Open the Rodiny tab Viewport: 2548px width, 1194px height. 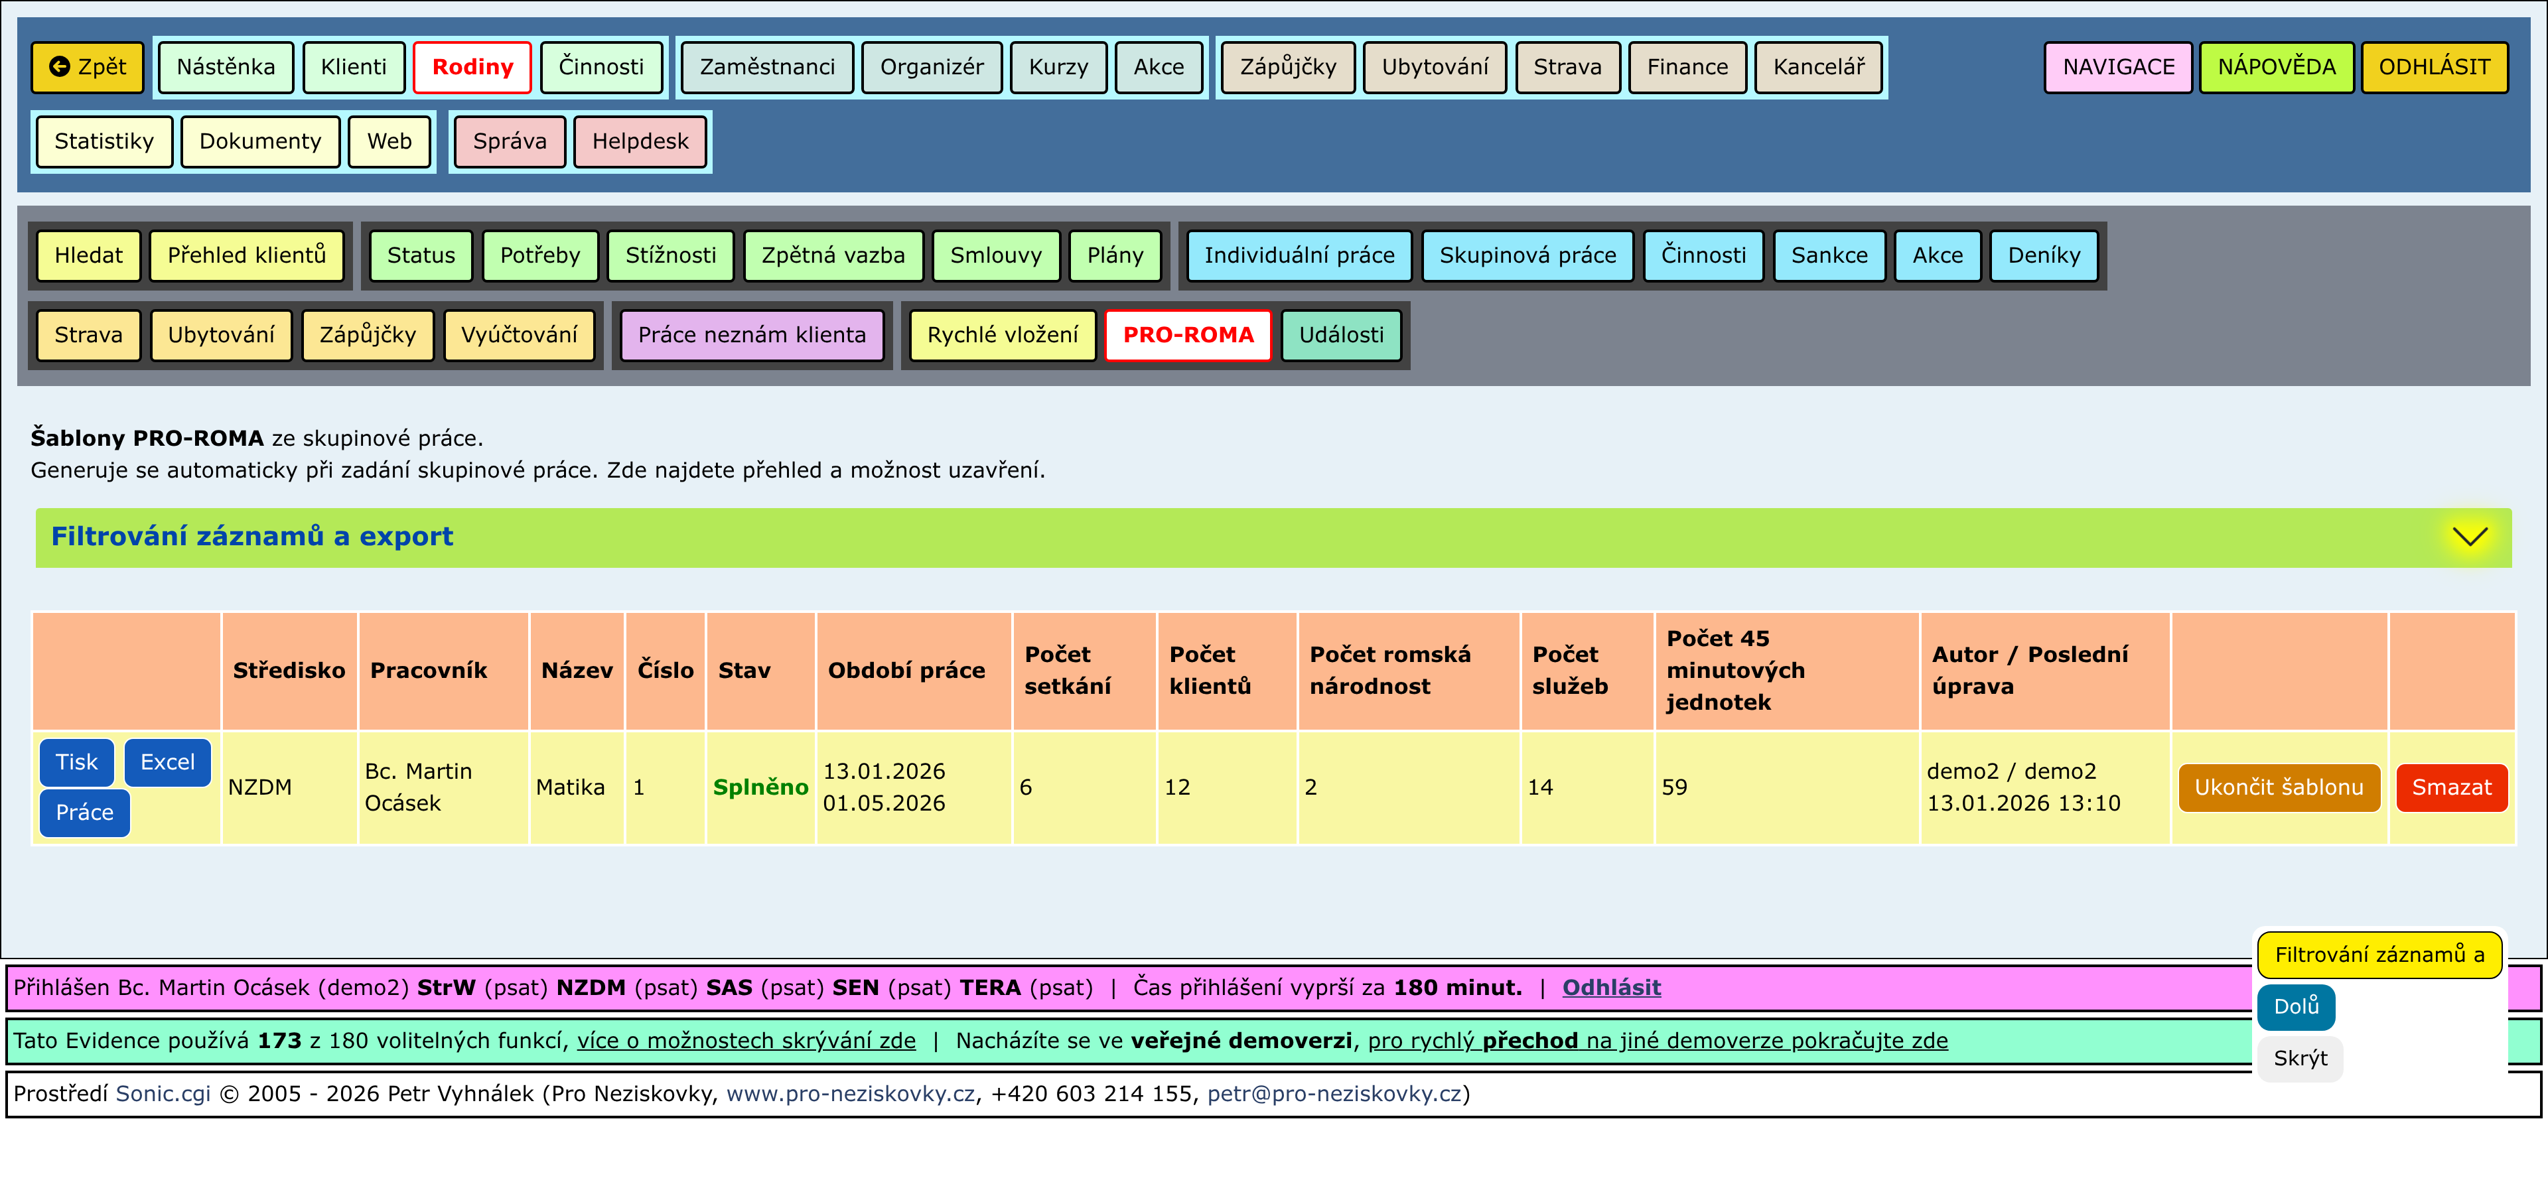point(472,67)
